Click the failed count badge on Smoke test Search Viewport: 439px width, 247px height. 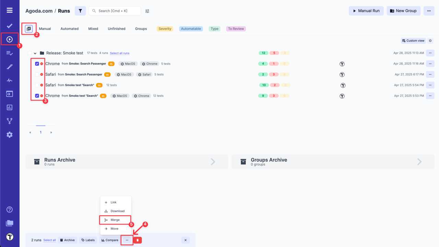click(x=273, y=85)
